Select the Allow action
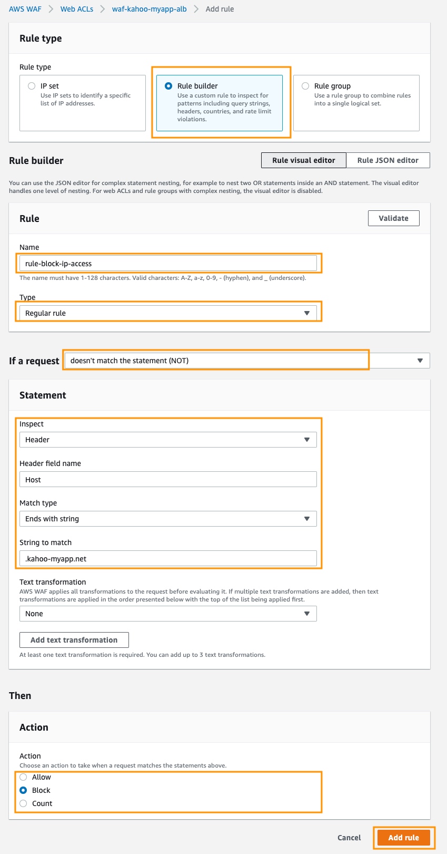The height and width of the screenshot is (854, 447). click(23, 777)
